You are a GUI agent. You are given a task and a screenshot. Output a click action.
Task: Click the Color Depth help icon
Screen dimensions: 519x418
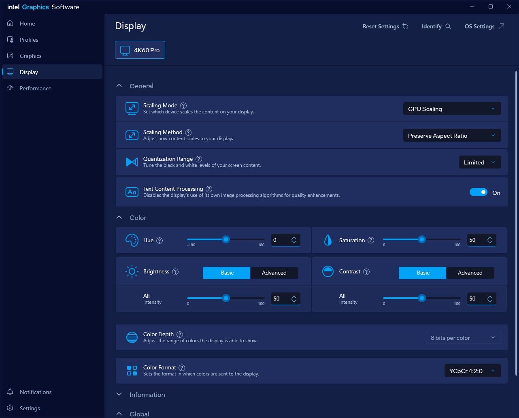click(x=180, y=335)
